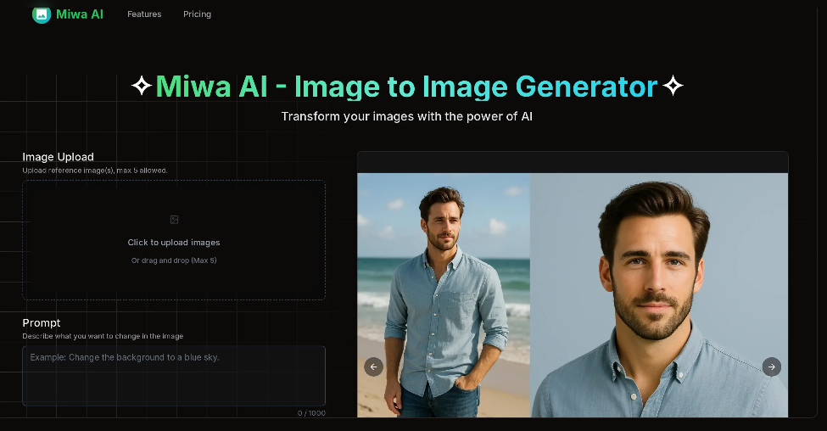Click the dark header bar above the carousel

coord(573,163)
